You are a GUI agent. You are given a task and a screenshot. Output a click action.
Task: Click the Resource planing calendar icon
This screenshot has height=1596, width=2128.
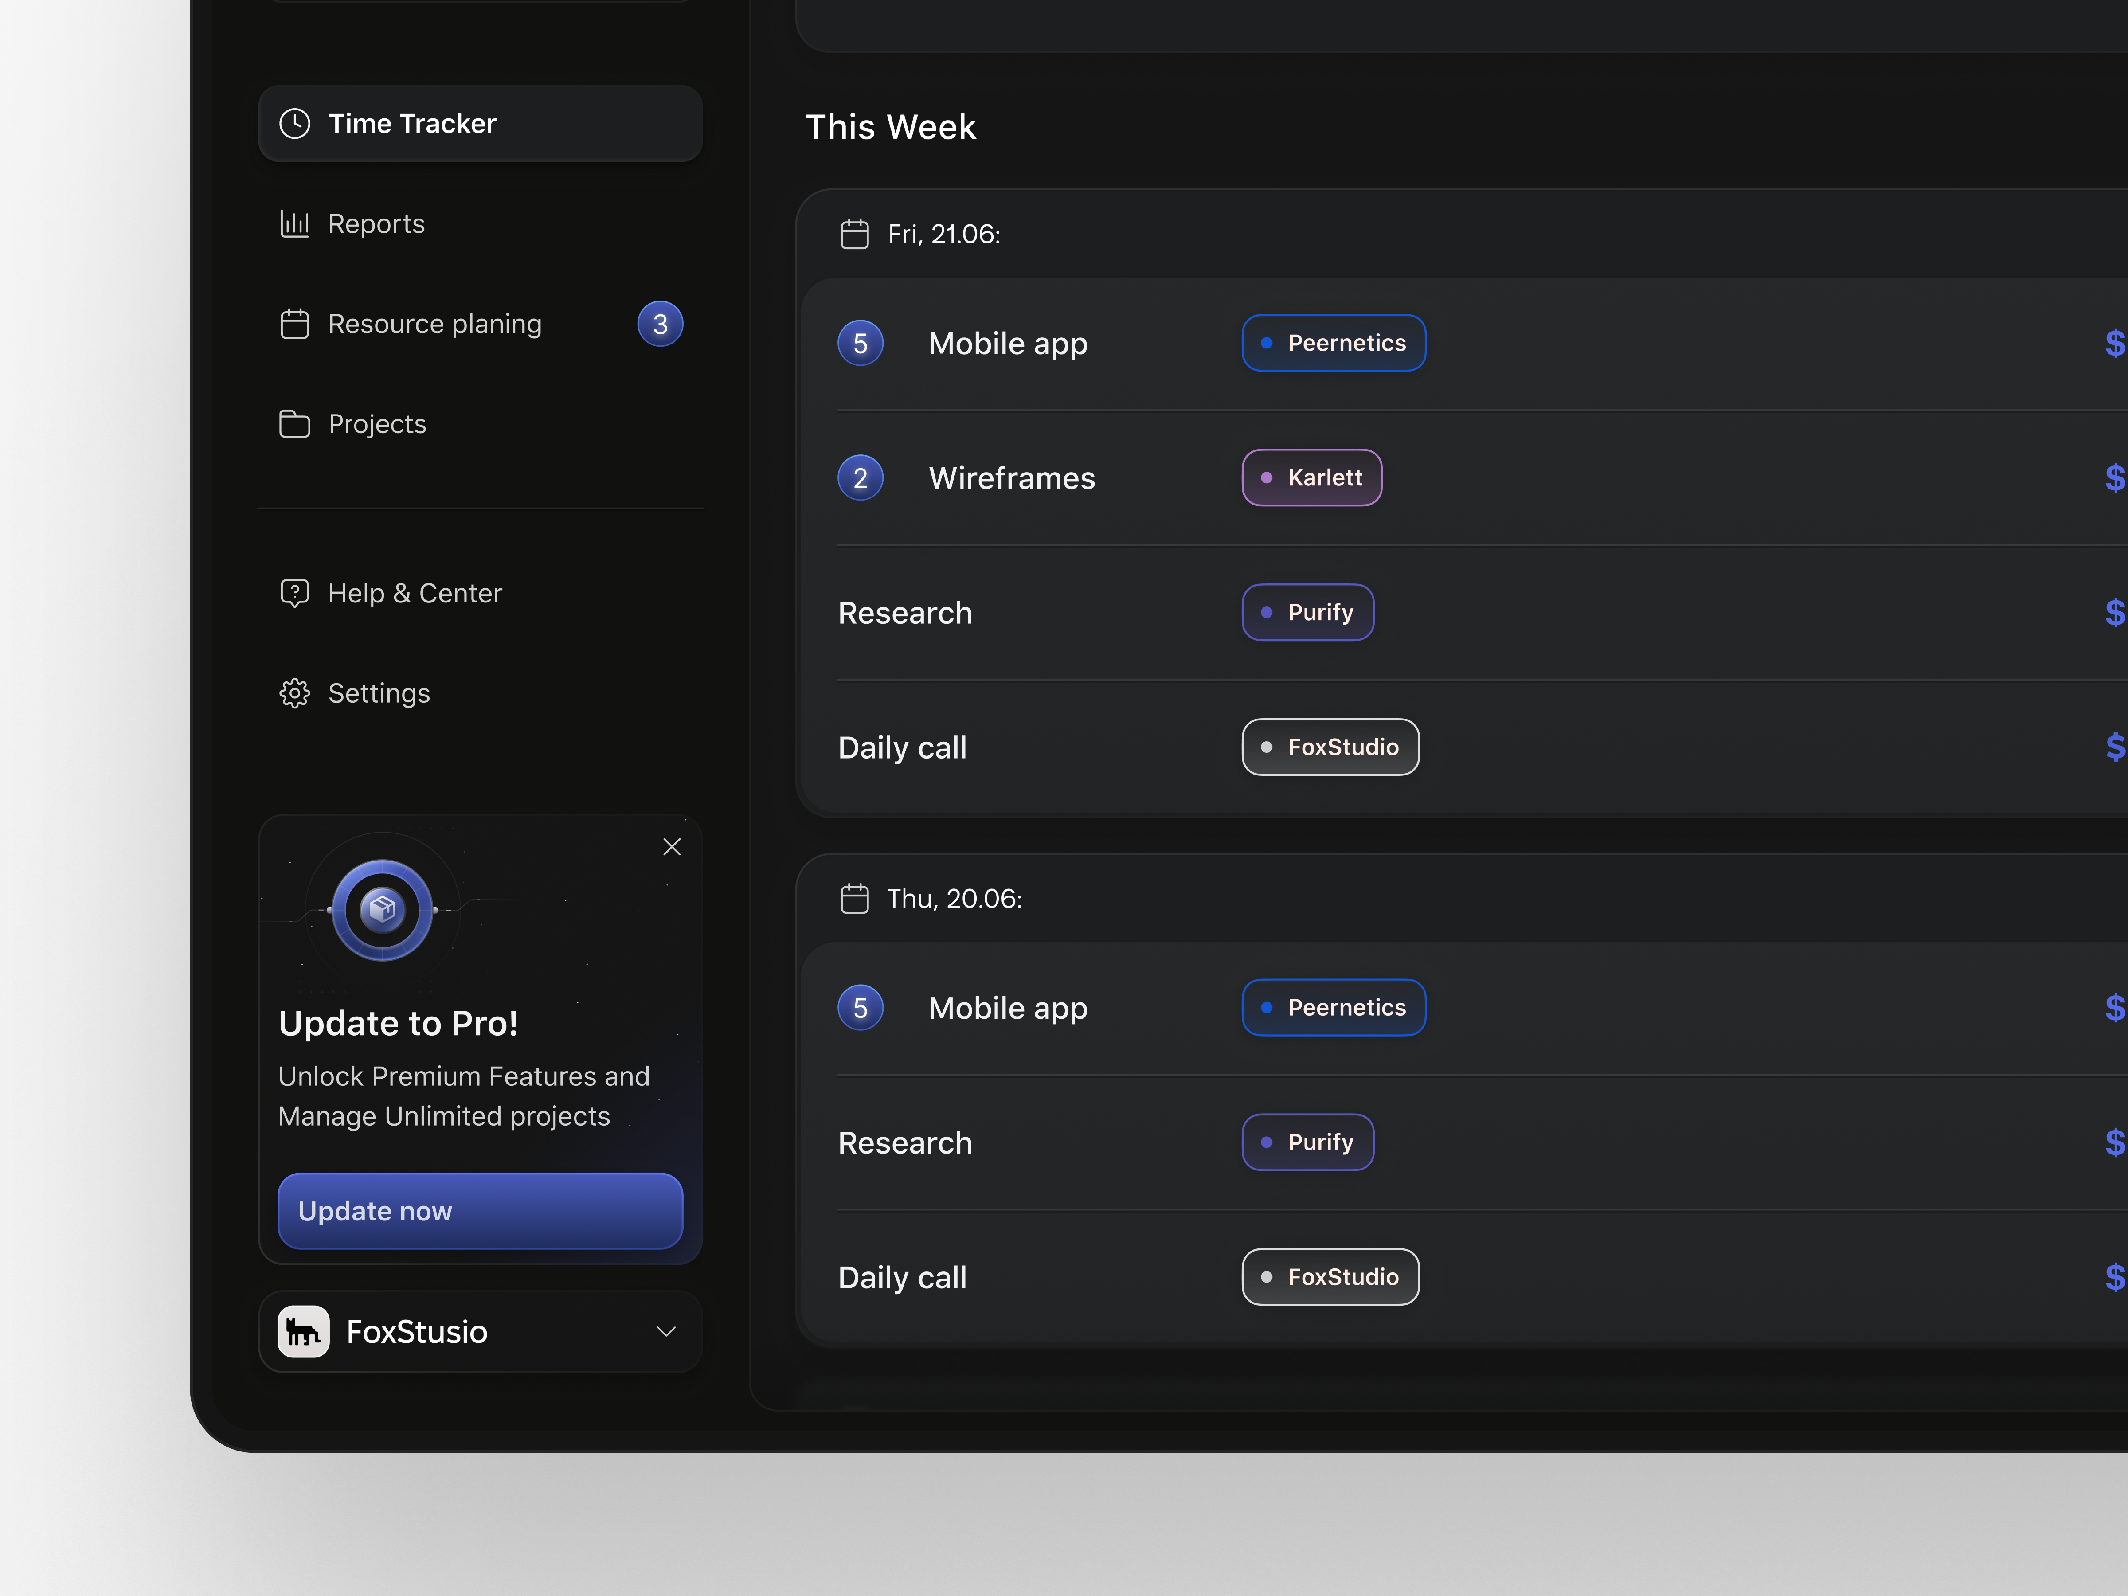(294, 323)
